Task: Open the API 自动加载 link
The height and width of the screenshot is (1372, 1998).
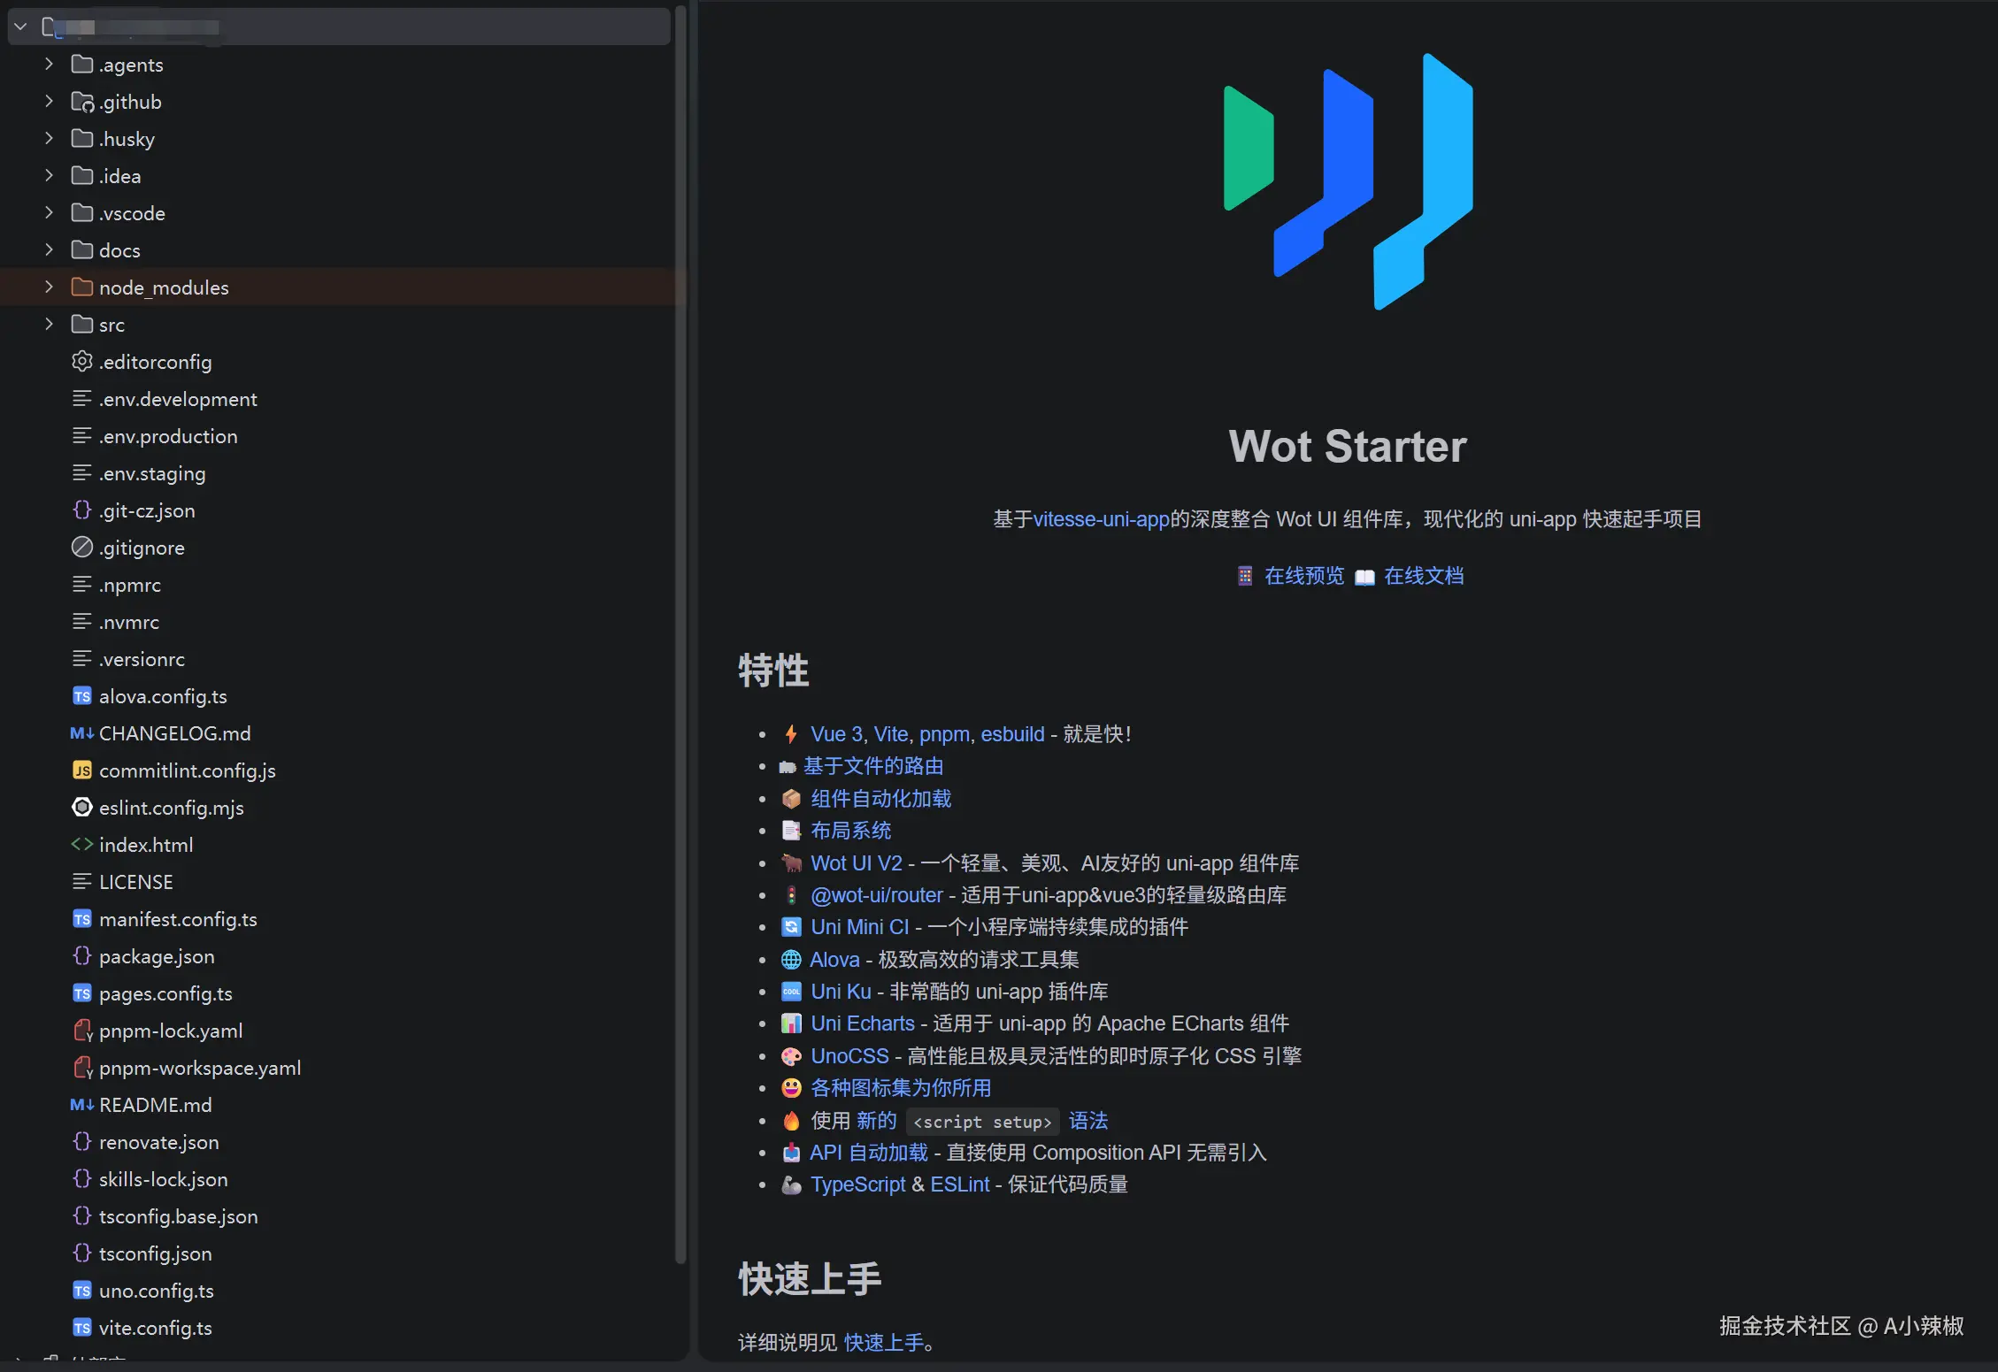Action: point(868,1153)
